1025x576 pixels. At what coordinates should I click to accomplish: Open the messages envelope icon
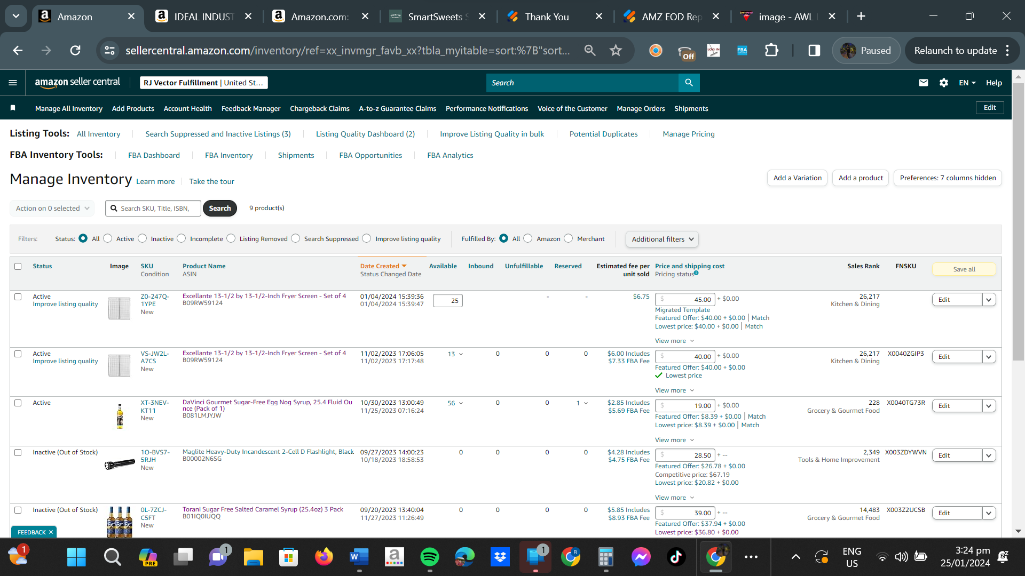(x=924, y=83)
